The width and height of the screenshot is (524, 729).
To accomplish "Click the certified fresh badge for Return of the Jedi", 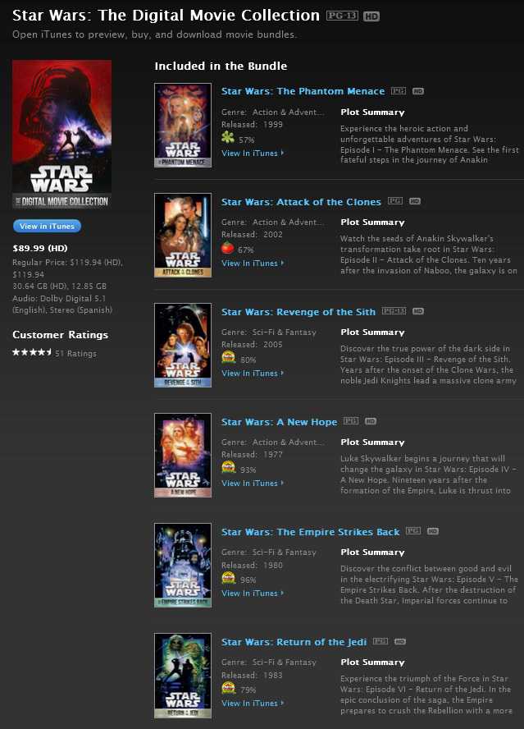I will click(228, 687).
